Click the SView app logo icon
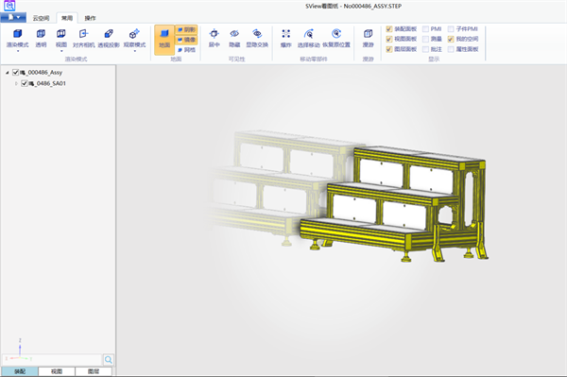 click(9, 6)
